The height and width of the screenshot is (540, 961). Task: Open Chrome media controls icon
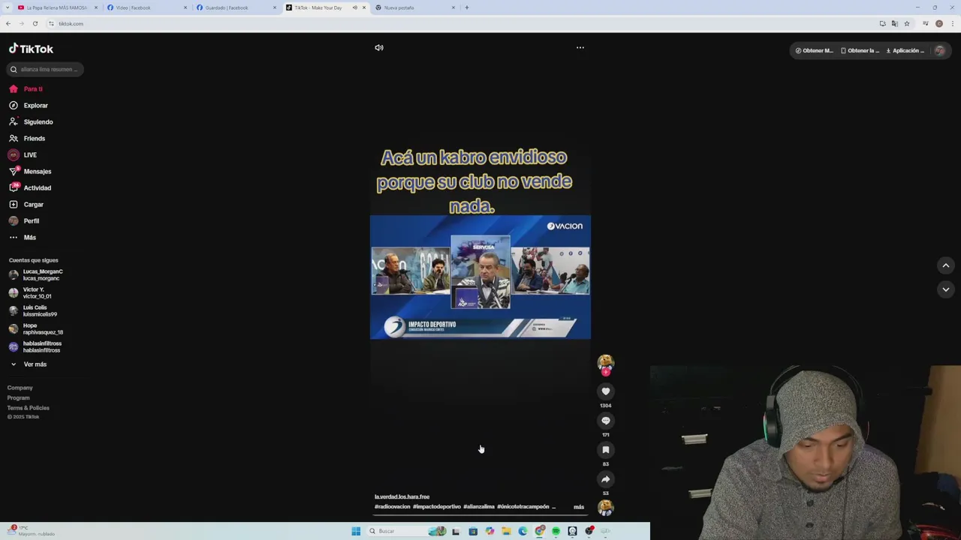[x=926, y=23]
